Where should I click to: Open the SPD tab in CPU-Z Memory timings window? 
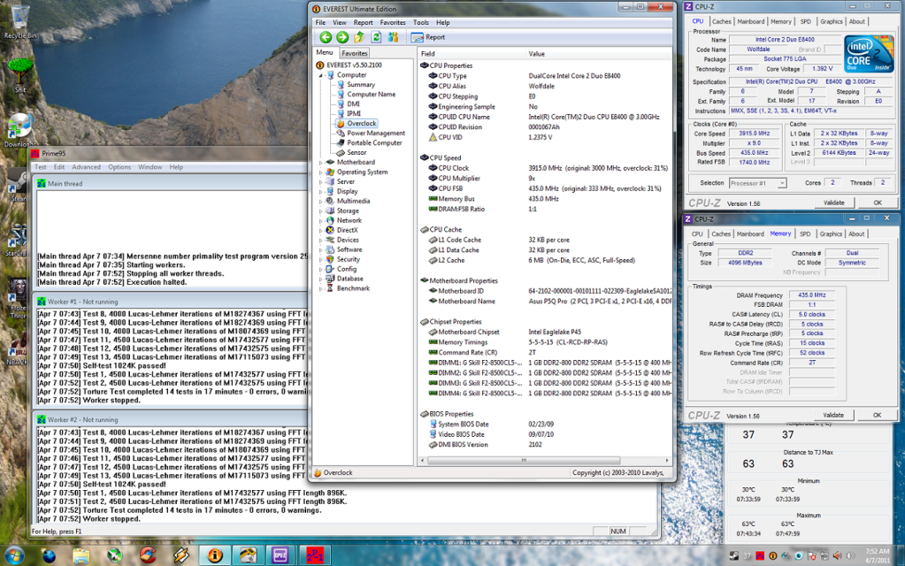coord(805,234)
